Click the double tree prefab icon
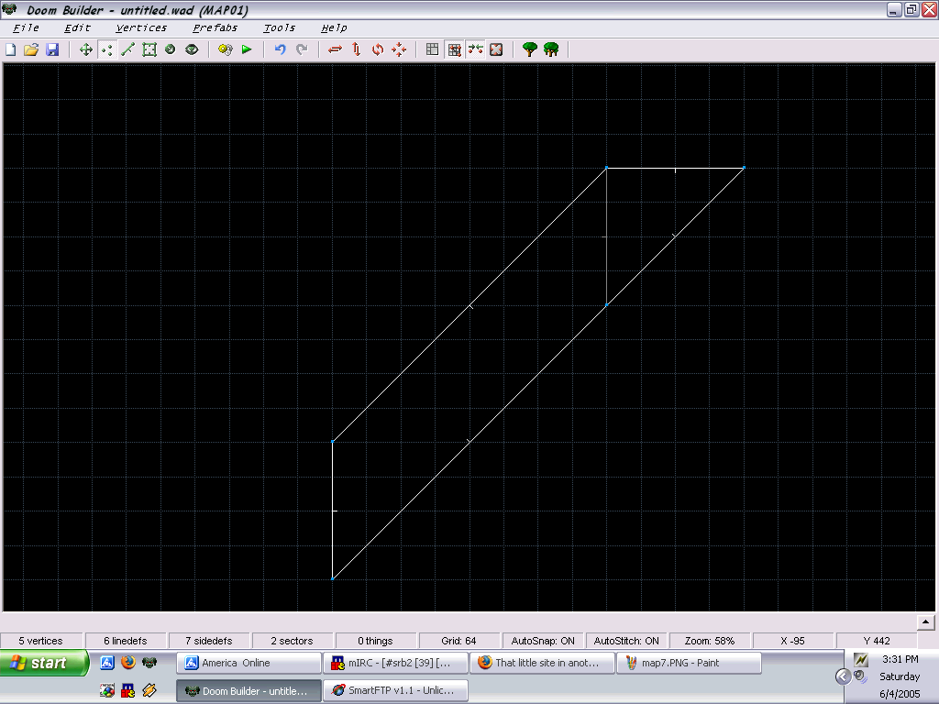This screenshot has height=704, width=939. point(551,49)
